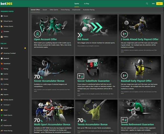Click the Tennis Retirement arrows icon
The height and width of the screenshot is (134, 164).
tap(124, 120)
